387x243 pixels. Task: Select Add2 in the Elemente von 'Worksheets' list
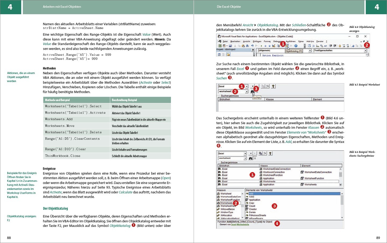(252, 197)
